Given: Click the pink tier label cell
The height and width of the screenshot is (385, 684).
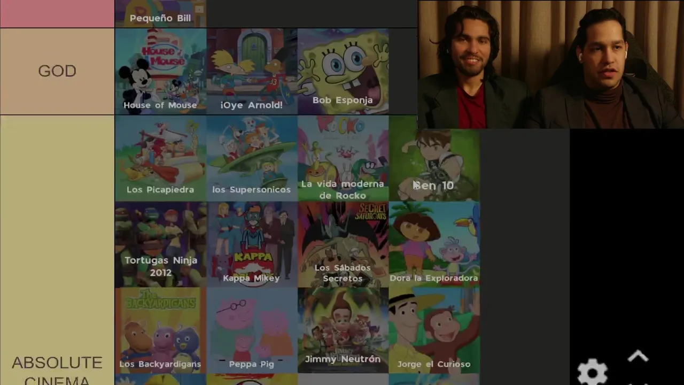Looking at the screenshot, I should point(57,13).
